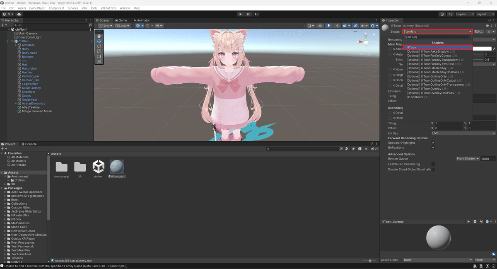This screenshot has height=269, width=497.
Task: Select Kemono_ear in Hierarchy
Action: tap(30, 76)
